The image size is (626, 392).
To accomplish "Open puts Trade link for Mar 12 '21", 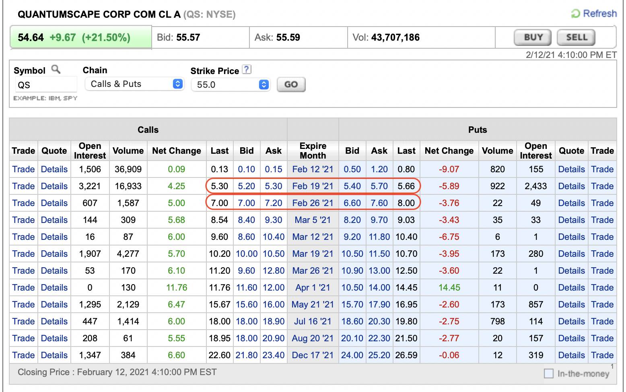I will pos(602,237).
